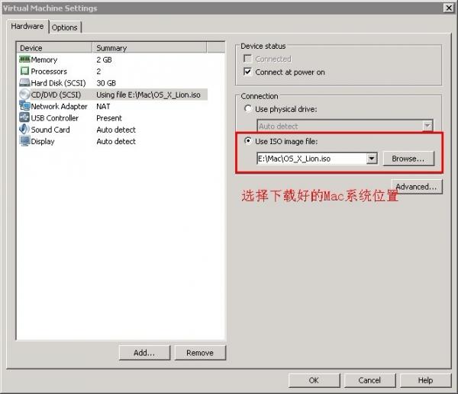The height and width of the screenshot is (394, 458).
Task: Open Help for the dialog
Action: (x=426, y=380)
